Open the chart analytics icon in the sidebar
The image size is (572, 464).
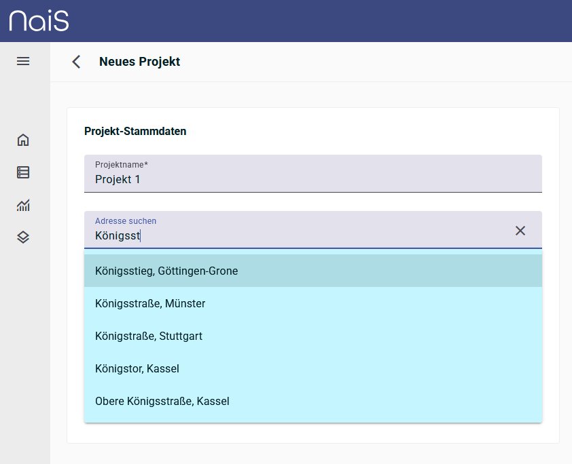coord(23,205)
